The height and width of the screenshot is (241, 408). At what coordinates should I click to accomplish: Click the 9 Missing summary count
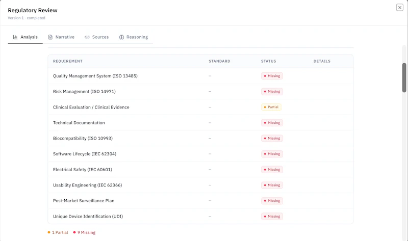[x=84, y=232]
